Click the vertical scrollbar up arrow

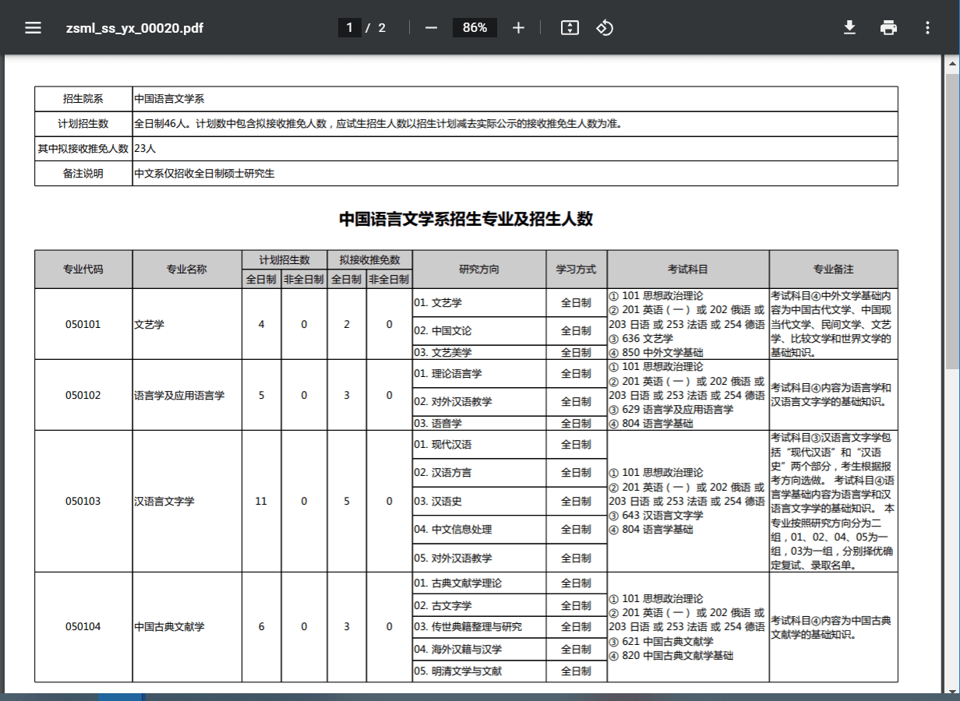tap(952, 62)
